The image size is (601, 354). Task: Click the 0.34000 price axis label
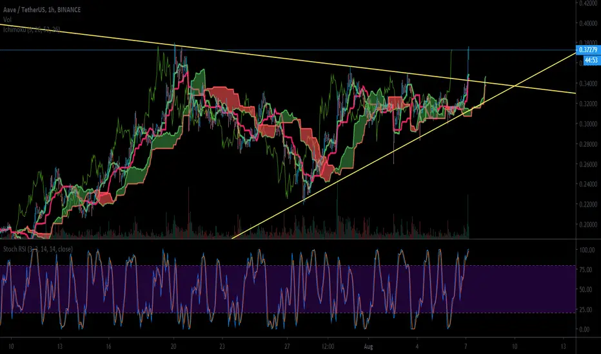[x=588, y=84]
